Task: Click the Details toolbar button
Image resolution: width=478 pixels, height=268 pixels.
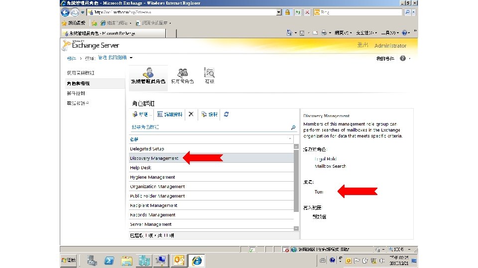Action: pos(170,114)
